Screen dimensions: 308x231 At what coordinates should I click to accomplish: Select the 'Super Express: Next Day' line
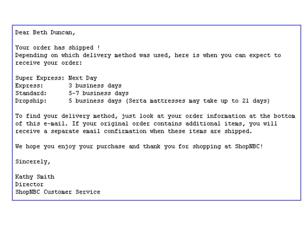point(56,78)
